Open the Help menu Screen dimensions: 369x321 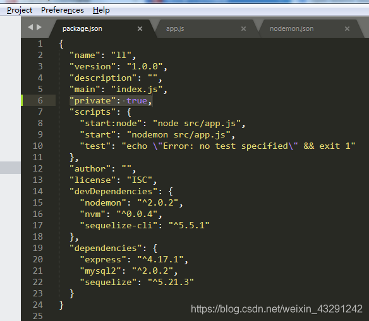click(x=101, y=10)
